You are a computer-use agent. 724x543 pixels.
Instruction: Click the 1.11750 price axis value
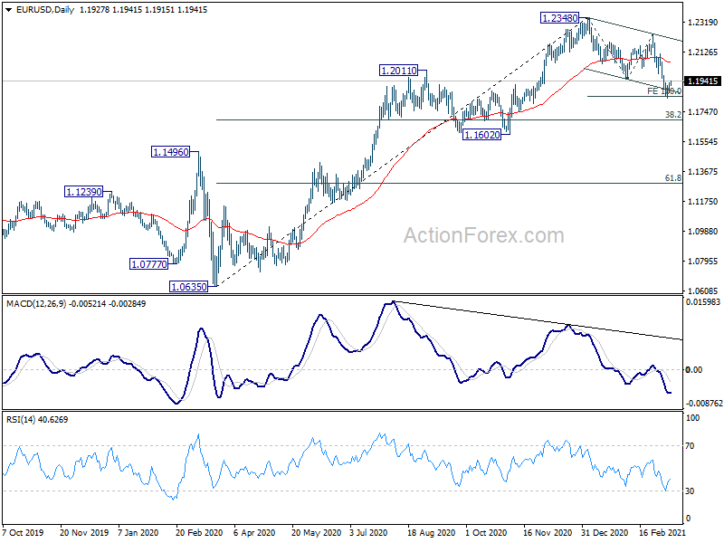(x=703, y=201)
